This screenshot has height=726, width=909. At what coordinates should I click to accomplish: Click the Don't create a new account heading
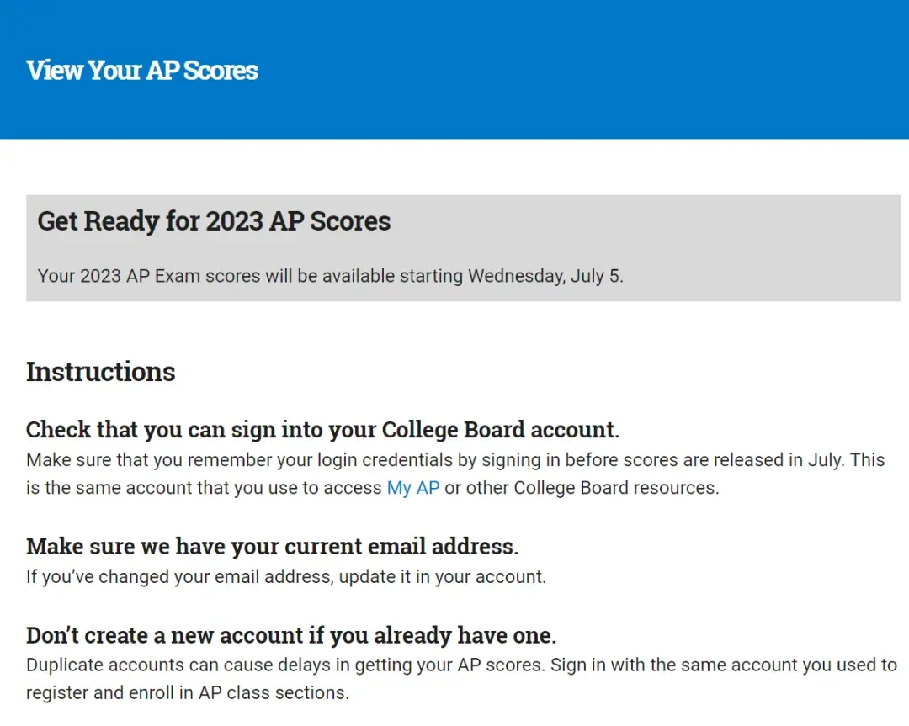(291, 635)
